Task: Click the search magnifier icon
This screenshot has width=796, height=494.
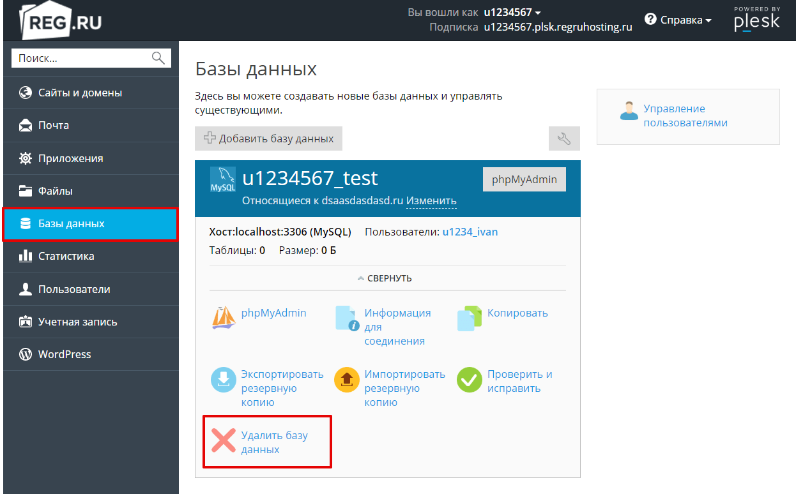Action: [x=158, y=58]
